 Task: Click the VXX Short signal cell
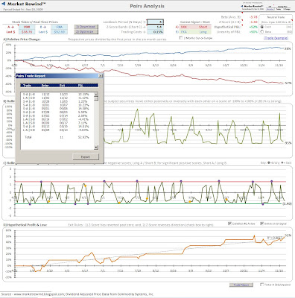tap(195, 27)
